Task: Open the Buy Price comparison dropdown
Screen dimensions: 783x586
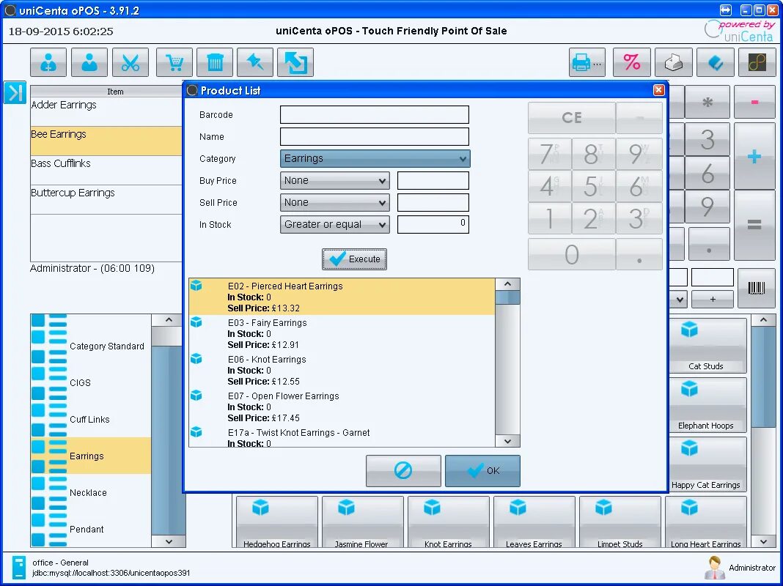Action: pos(334,180)
